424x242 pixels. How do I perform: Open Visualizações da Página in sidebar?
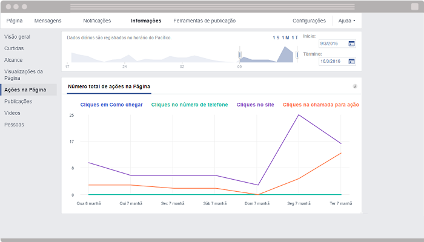[24, 75]
